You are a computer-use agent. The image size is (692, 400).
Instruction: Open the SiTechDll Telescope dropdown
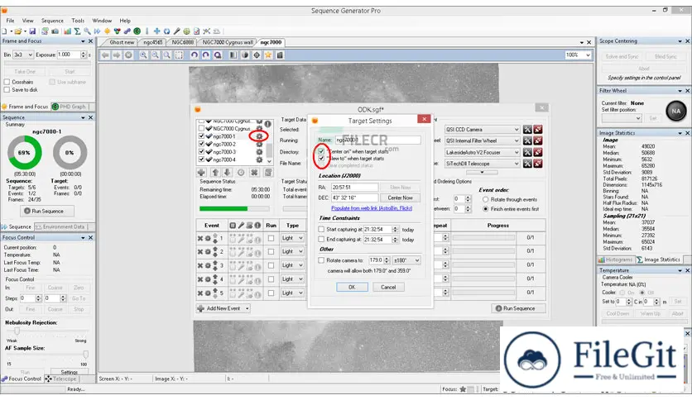click(482, 164)
